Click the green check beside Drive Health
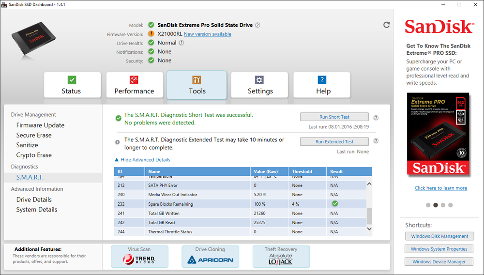 coord(151,43)
